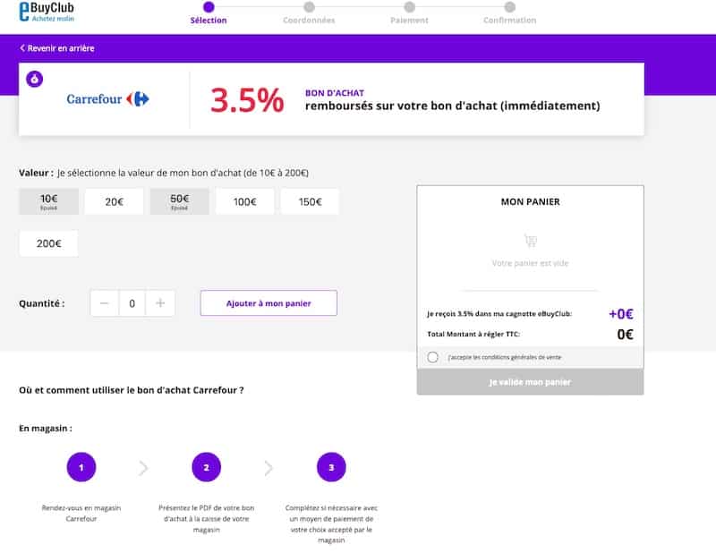Image resolution: width=716 pixels, height=553 pixels.
Task: Click Complétez si nécessaire step description
Action: point(331,523)
